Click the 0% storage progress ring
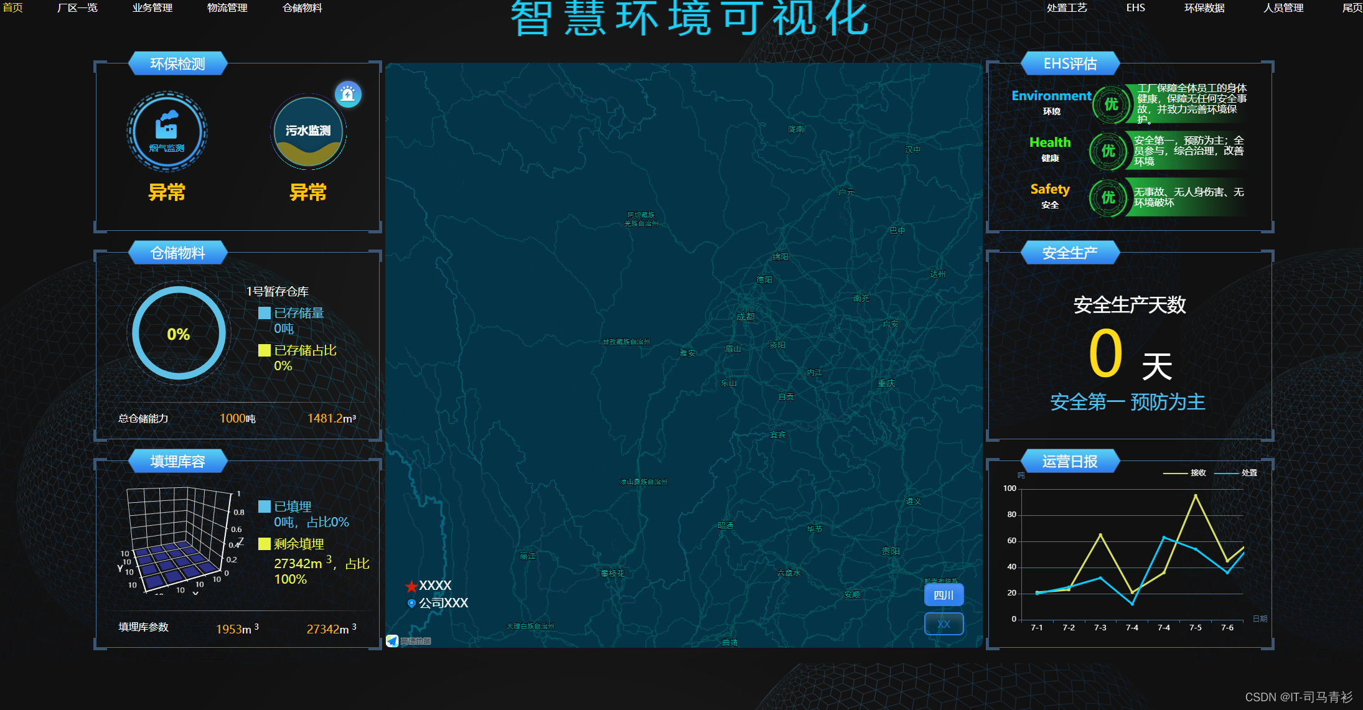This screenshot has height=710, width=1363. pyautogui.click(x=179, y=334)
